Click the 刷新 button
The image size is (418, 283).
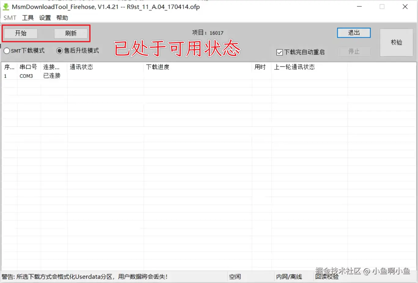click(x=71, y=33)
